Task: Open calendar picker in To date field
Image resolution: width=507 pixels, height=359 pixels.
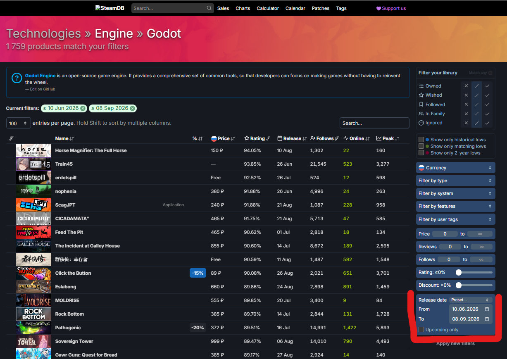Action: 487,319
